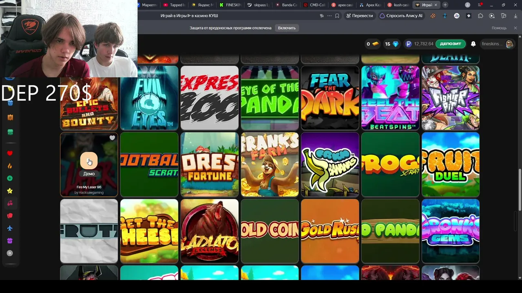Open the browser main menu hamburger icon

pyautogui.click(x=480, y=5)
